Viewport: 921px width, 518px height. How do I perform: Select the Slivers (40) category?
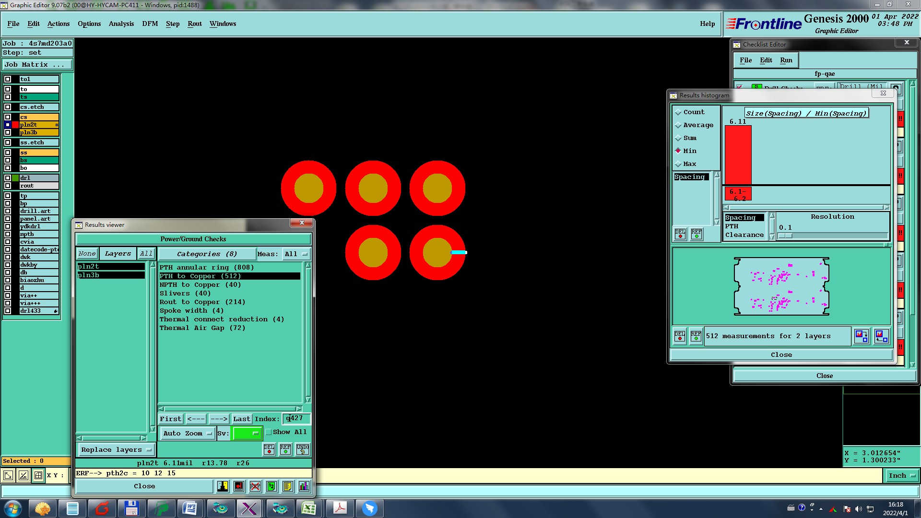tap(185, 294)
